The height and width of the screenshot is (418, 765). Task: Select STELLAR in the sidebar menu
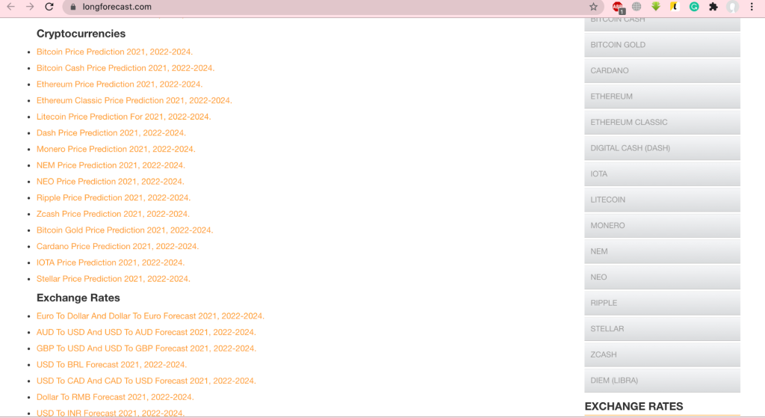(662, 328)
